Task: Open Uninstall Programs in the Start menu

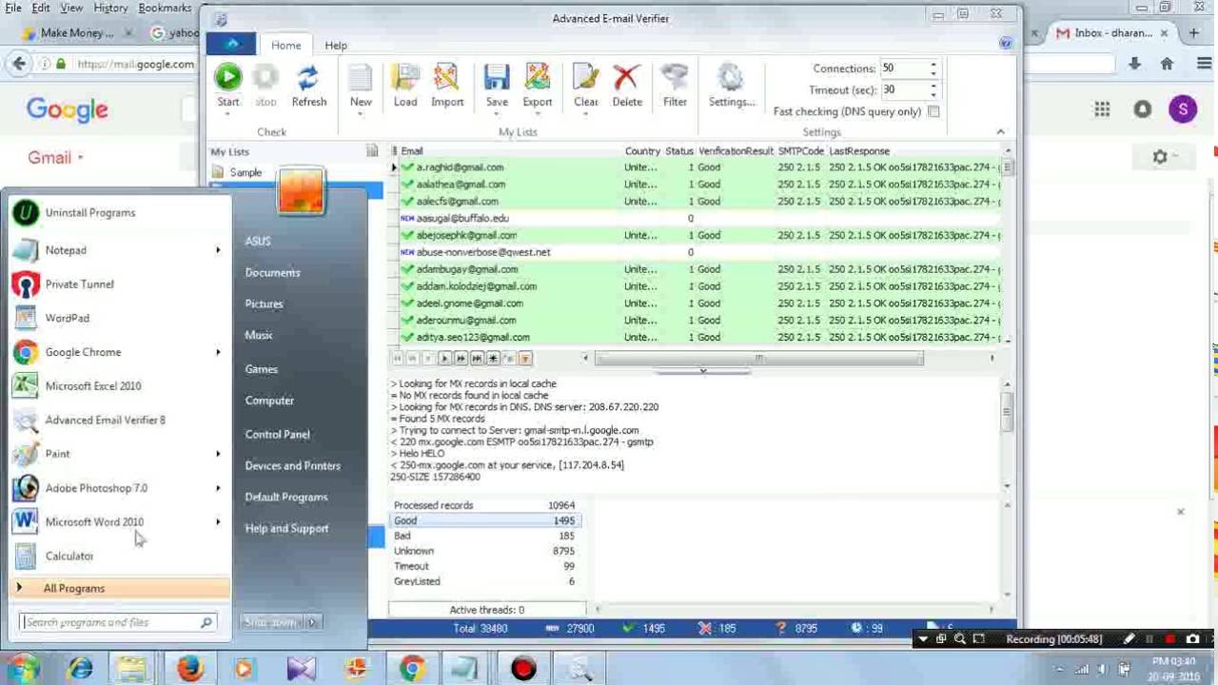Action: point(90,212)
